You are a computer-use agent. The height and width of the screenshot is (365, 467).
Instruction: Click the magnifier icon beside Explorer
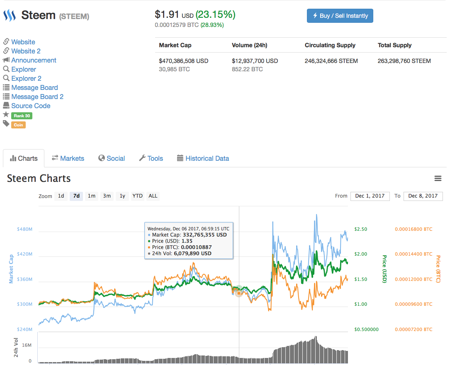tap(6, 69)
